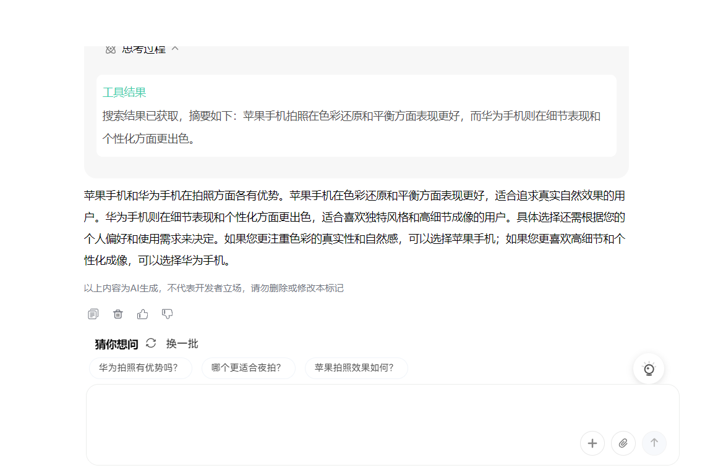
Task: Collapse the 思考过程 section
Action: click(x=176, y=49)
